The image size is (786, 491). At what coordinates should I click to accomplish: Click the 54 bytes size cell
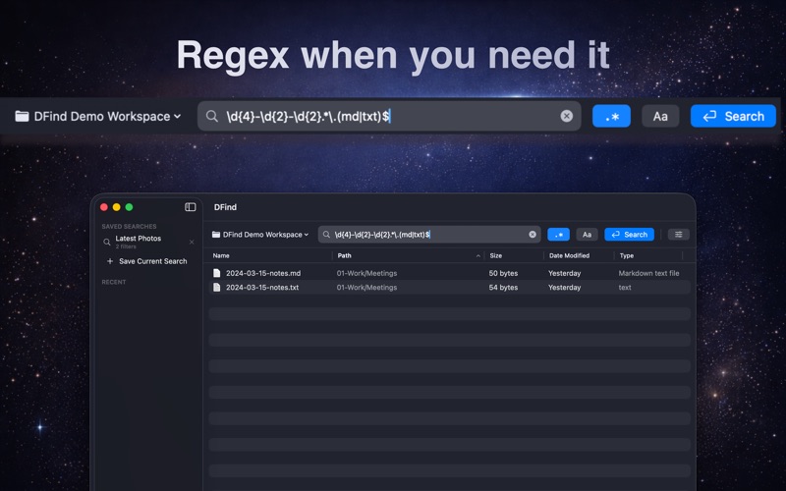tap(503, 287)
